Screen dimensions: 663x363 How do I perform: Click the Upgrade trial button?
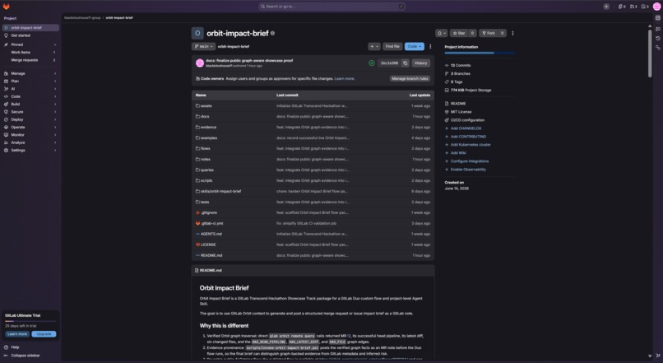click(44, 334)
